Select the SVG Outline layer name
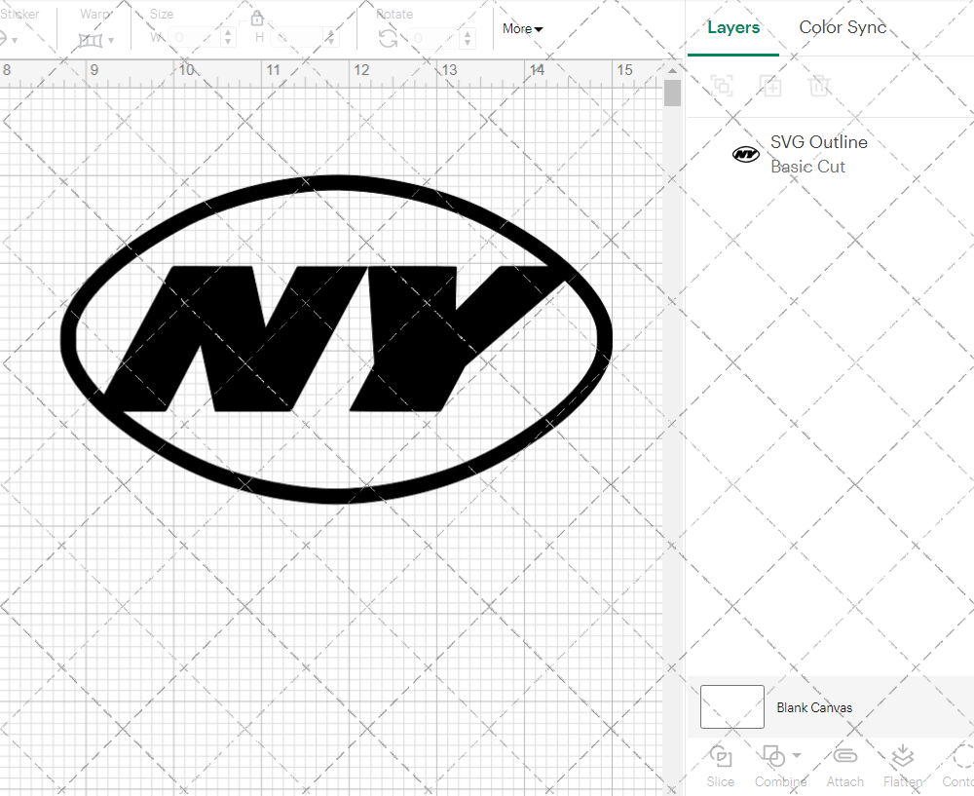This screenshot has height=796, width=974. [819, 142]
